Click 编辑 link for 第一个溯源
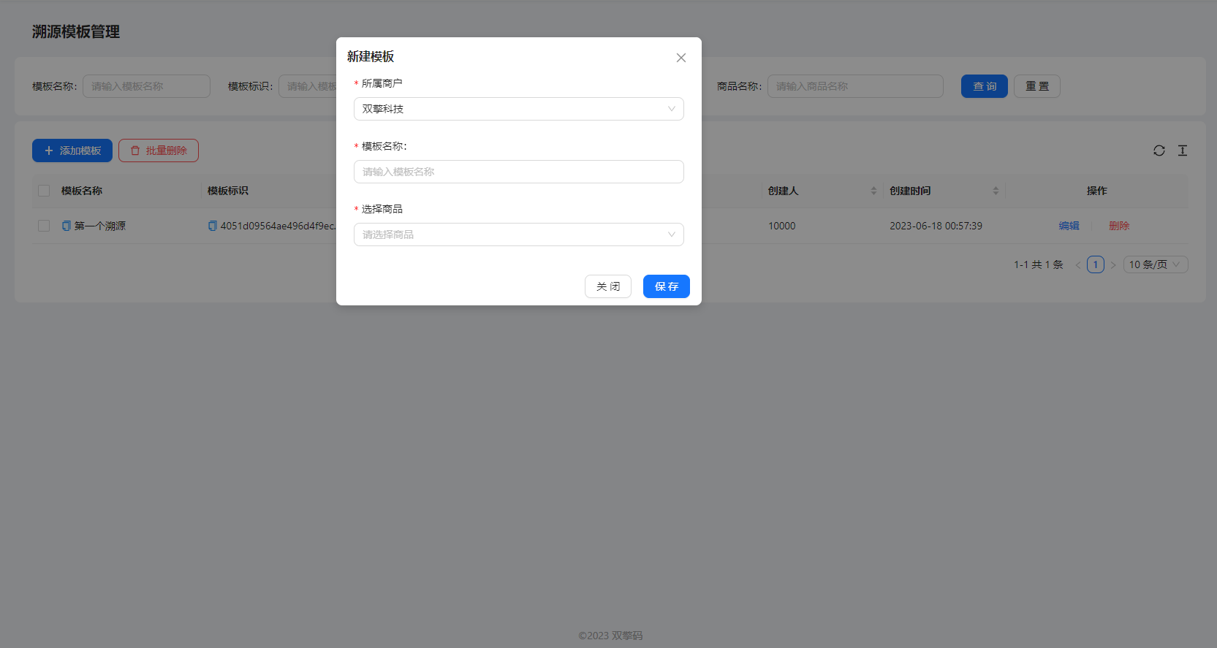Viewport: 1217px width, 648px height. [1069, 226]
